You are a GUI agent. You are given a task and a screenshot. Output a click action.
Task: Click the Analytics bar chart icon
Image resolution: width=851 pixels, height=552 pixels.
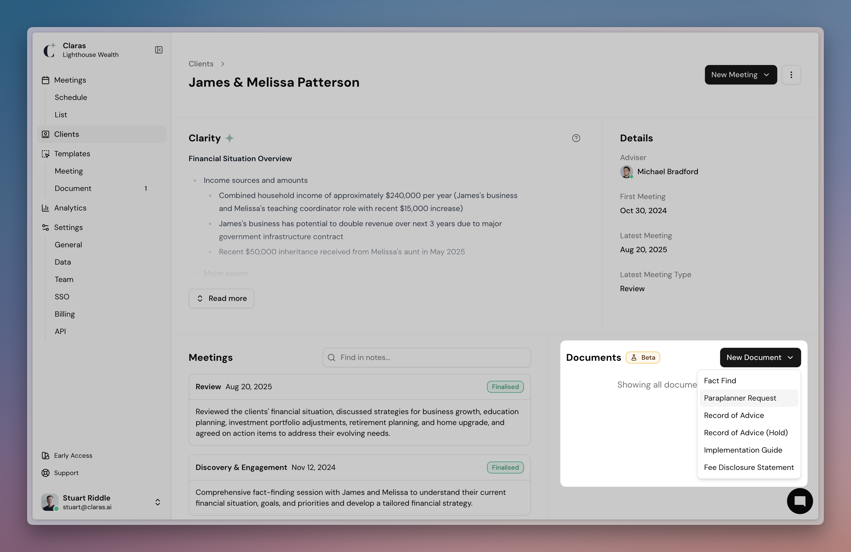pos(46,208)
